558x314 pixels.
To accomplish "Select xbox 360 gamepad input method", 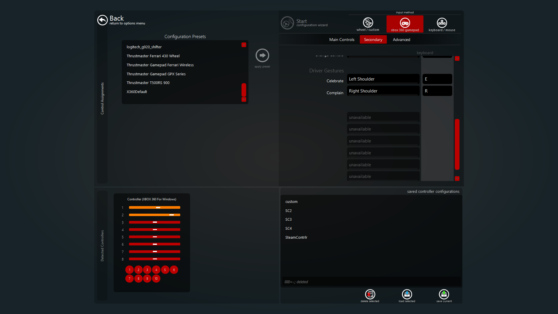I will (x=405, y=23).
